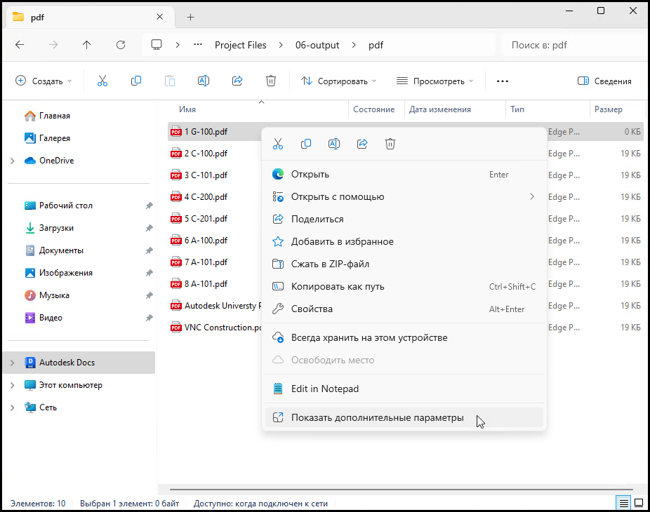Click the Share icon in context menu

[362, 144]
